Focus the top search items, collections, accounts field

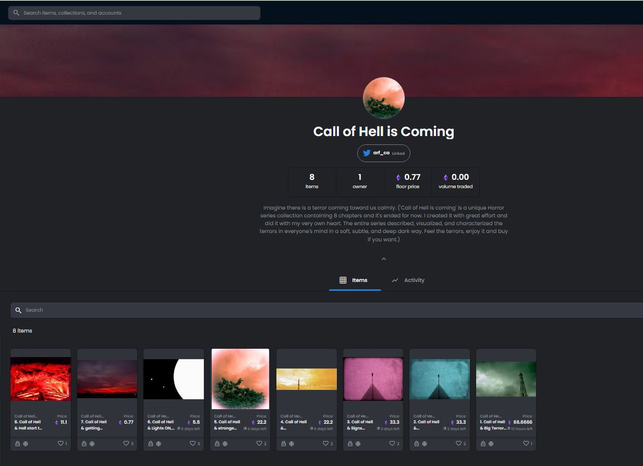click(134, 13)
